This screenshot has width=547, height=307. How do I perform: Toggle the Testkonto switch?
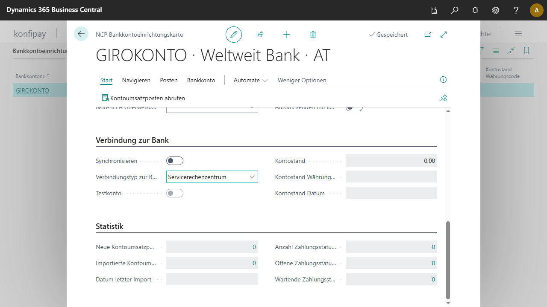click(175, 193)
